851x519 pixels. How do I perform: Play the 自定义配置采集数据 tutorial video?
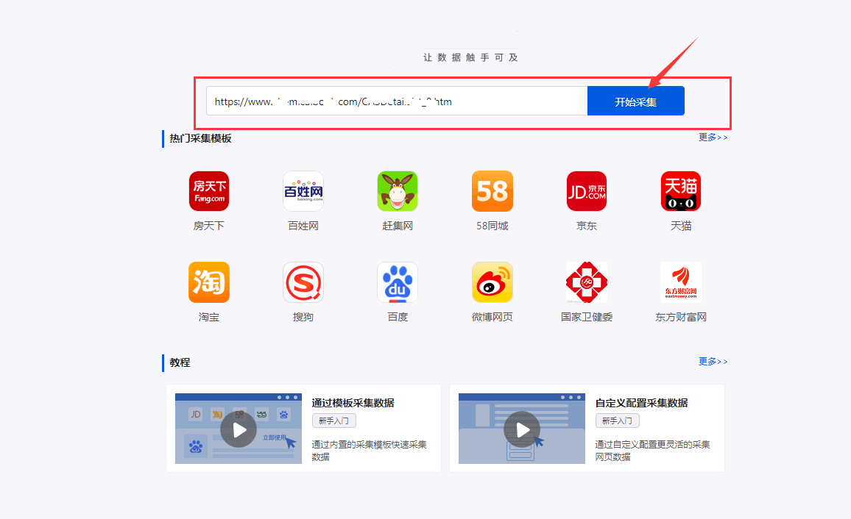tap(521, 429)
